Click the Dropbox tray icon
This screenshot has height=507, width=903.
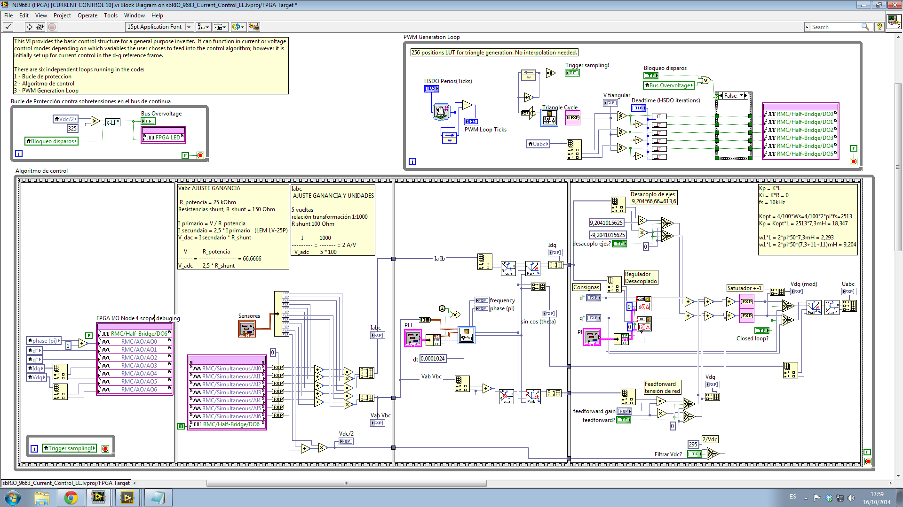click(x=829, y=498)
